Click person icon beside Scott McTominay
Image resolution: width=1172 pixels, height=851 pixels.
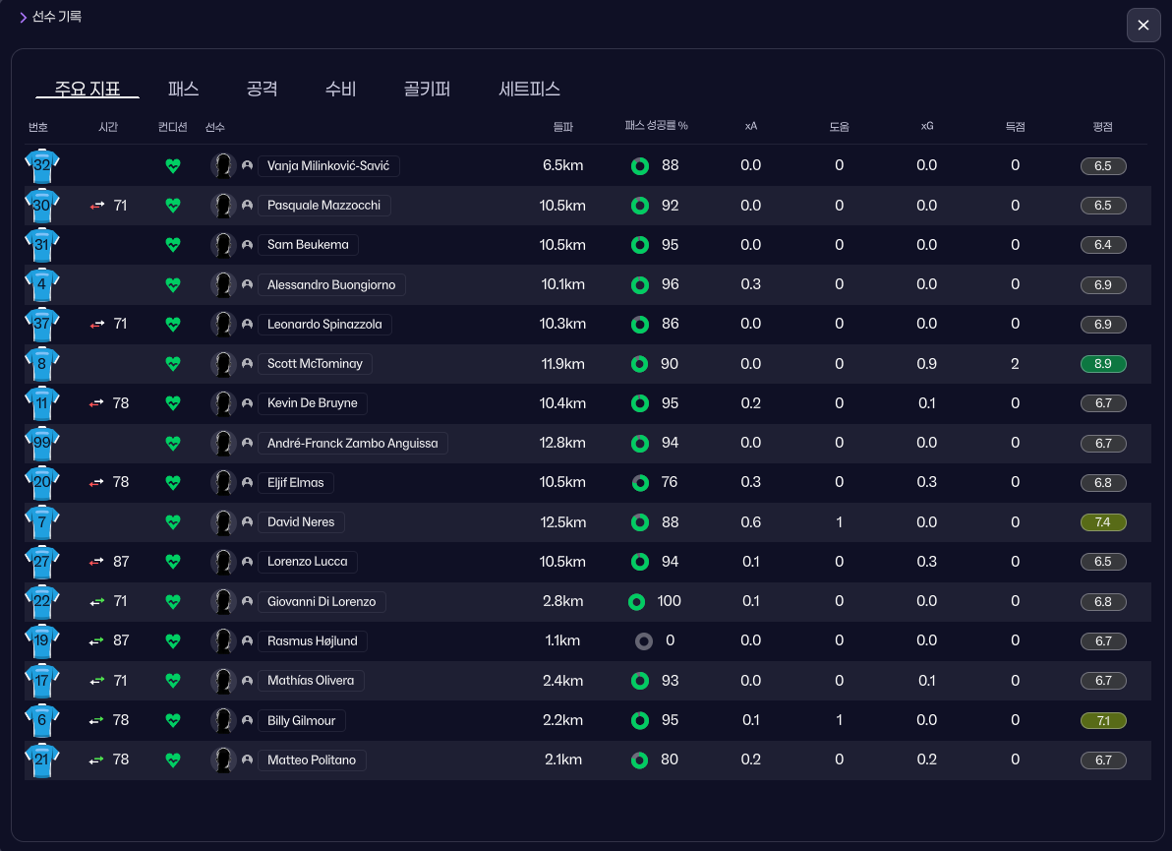(x=247, y=363)
